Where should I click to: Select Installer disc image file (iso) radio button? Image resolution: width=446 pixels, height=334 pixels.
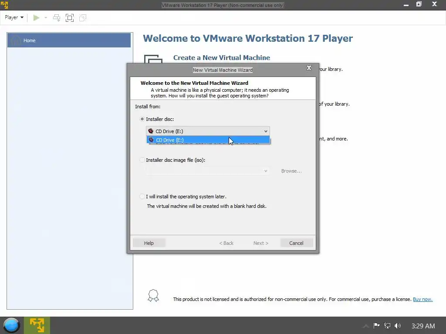click(x=142, y=160)
